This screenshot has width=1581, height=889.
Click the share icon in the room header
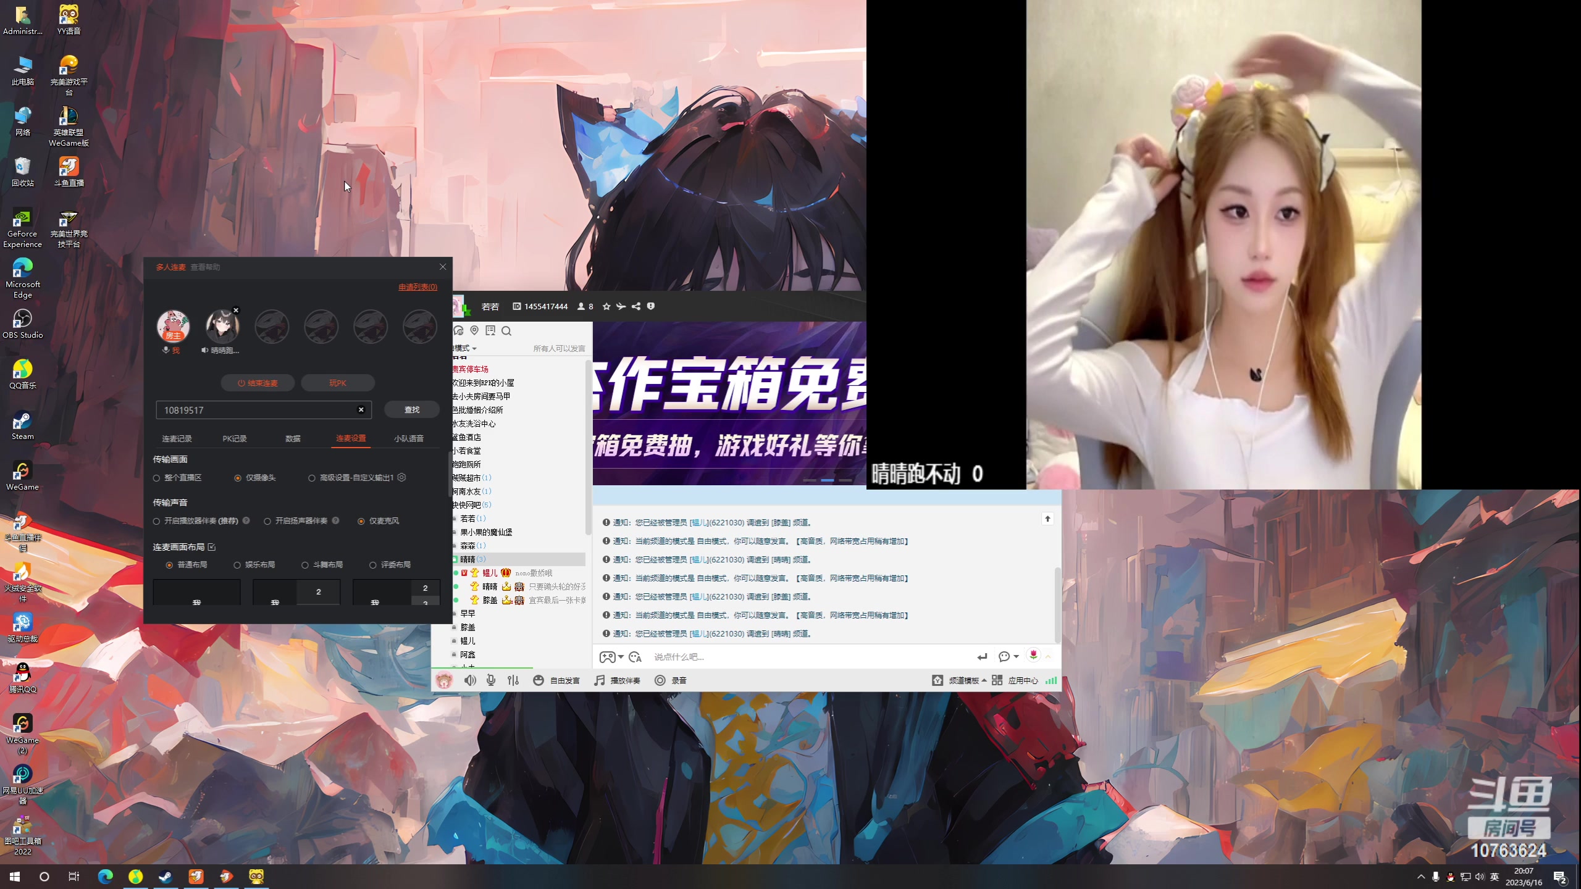(x=635, y=306)
